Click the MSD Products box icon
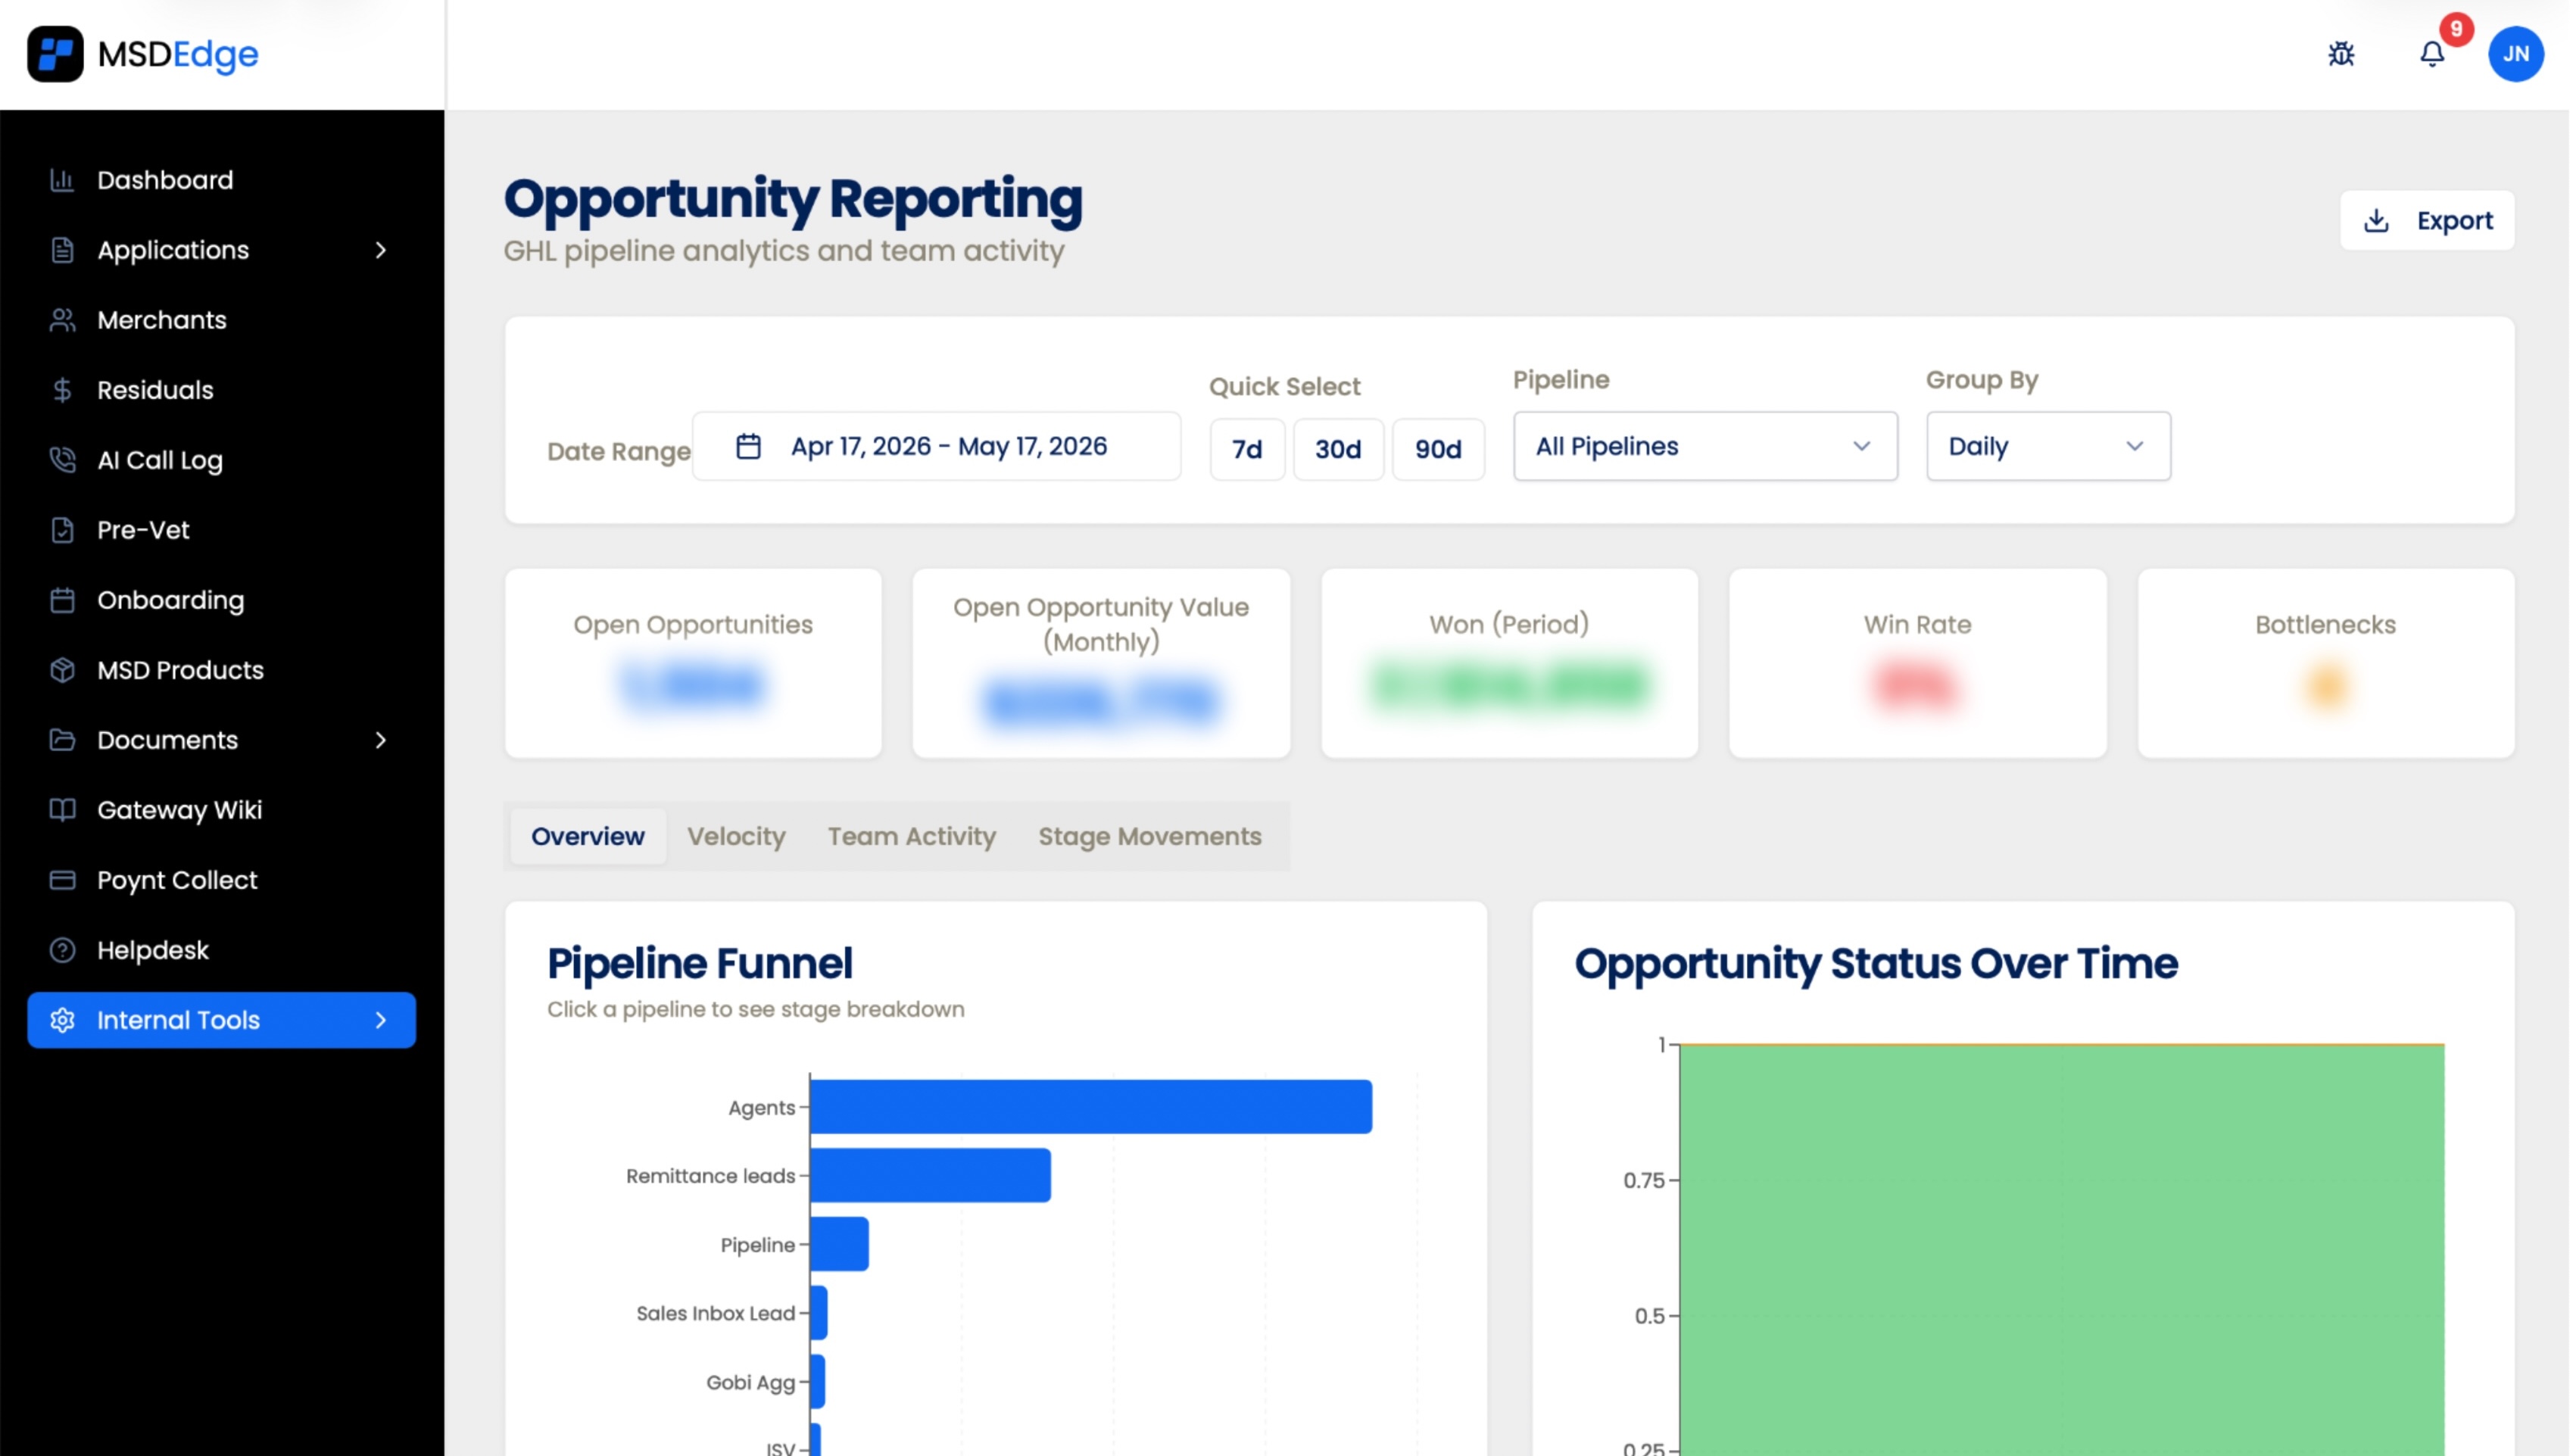 click(62, 670)
